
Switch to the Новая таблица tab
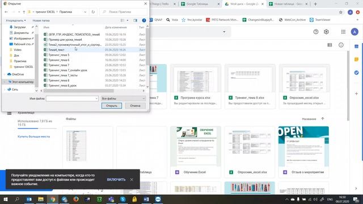pos(288,4)
